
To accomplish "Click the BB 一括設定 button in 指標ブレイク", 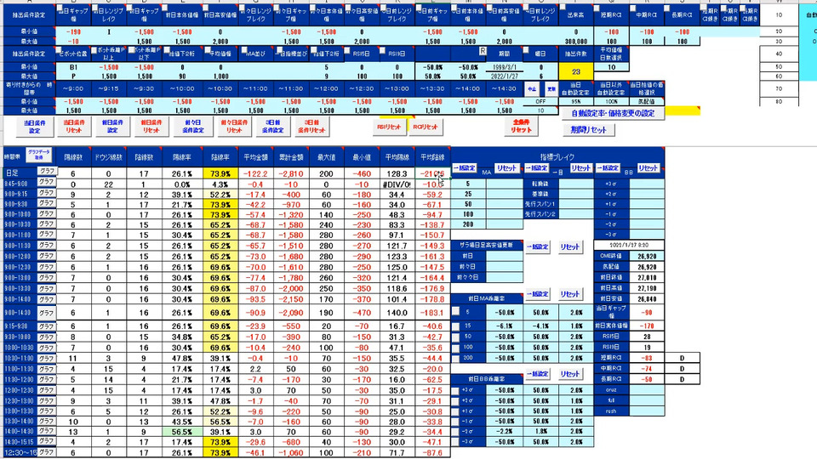I will [x=607, y=168].
